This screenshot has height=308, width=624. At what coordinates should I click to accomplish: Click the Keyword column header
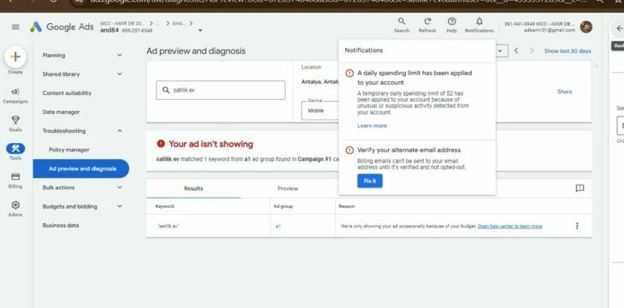pyautogui.click(x=164, y=206)
